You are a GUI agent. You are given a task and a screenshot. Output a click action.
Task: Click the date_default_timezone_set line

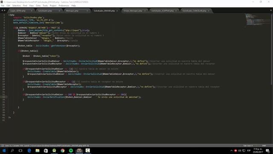[38, 23]
